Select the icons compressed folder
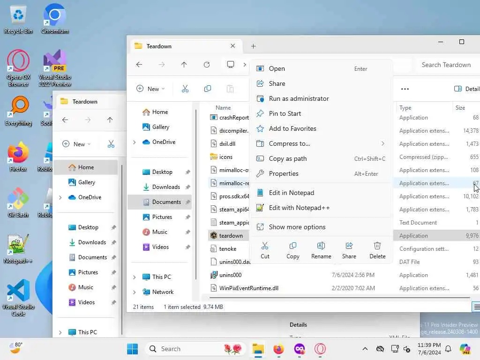The width and height of the screenshot is (480, 360). [x=225, y=157]
